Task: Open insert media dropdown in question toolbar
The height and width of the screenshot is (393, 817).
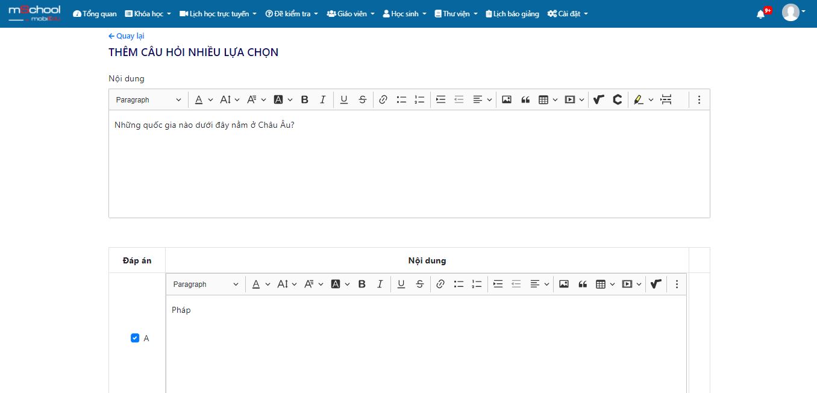Action: [x=574, y=100]
